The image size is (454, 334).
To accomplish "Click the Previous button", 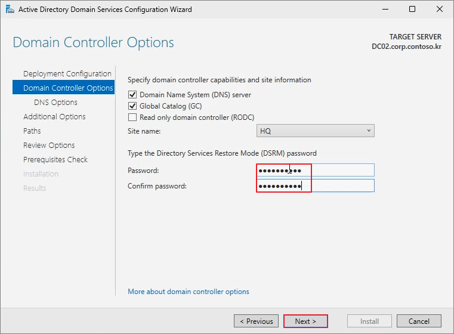I will click(x=257, y=321).
